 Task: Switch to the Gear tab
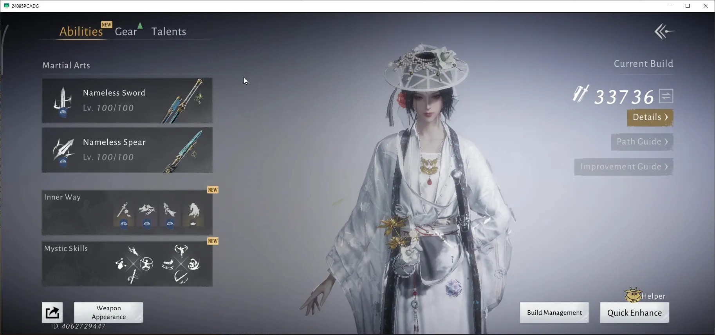click(126, 31)
